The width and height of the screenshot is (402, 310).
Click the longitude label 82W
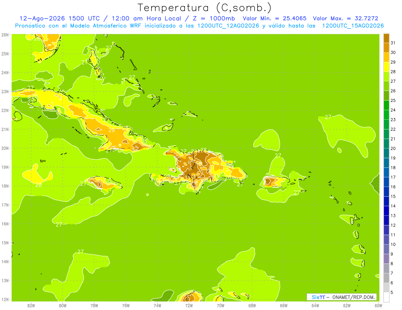pos(31,305)
